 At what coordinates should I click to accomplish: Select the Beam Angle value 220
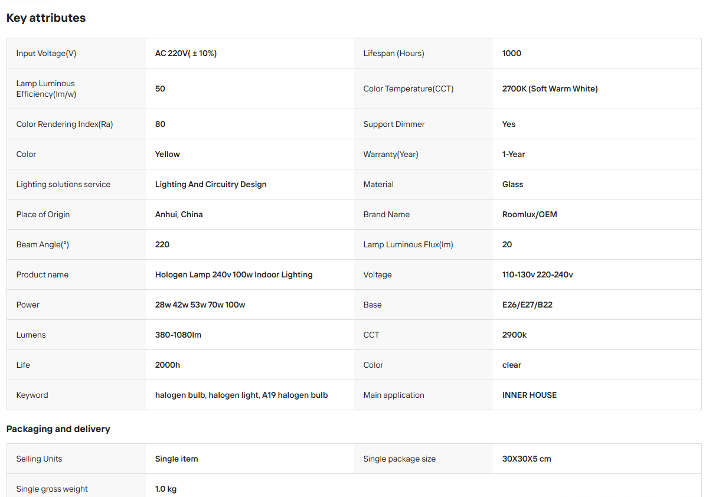[162, 244]
